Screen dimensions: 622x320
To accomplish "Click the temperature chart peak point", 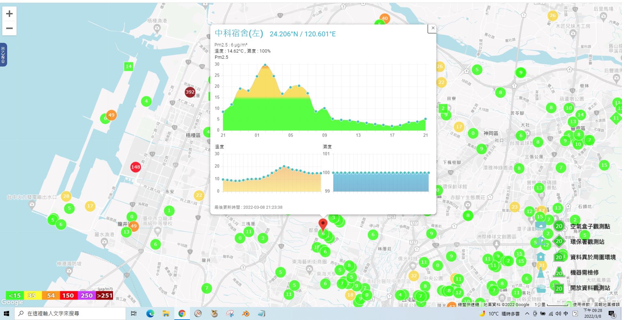I will pos(284,166).
